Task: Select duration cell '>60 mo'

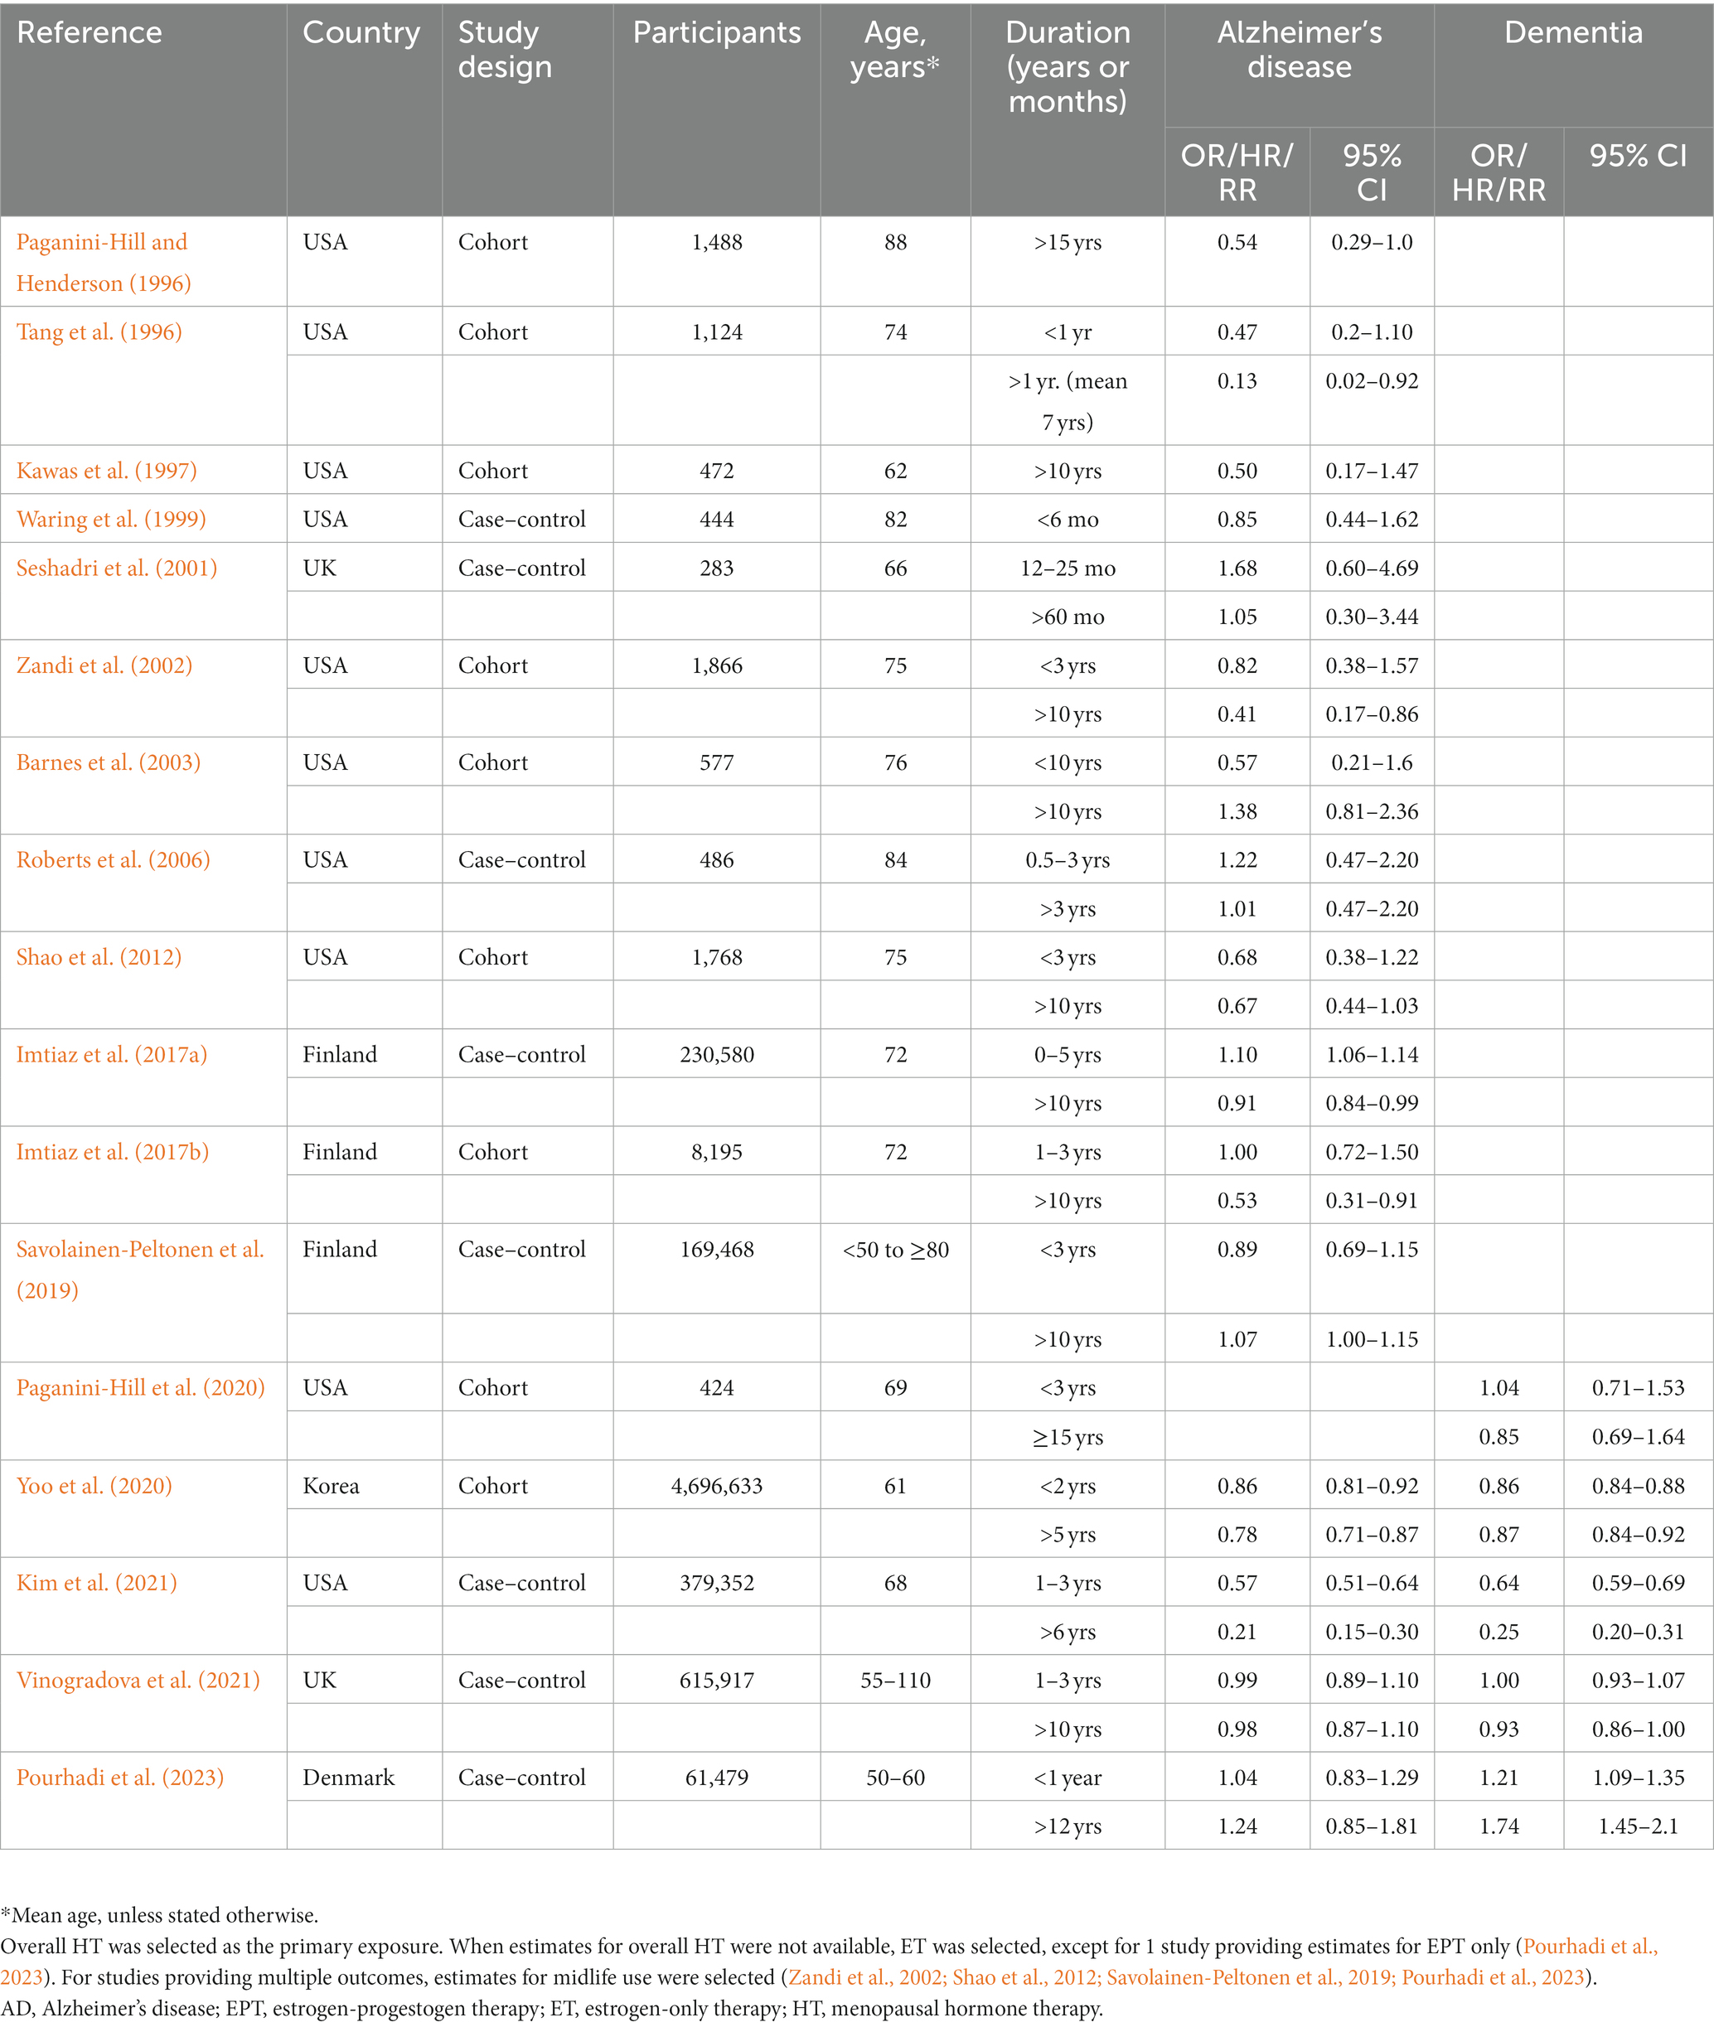Action: pyautogui.click(x=1068, y=617)
